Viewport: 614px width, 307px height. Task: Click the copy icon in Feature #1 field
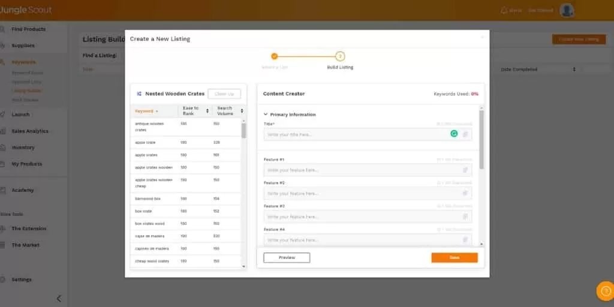pyautogui.click(x=465, y=170)
